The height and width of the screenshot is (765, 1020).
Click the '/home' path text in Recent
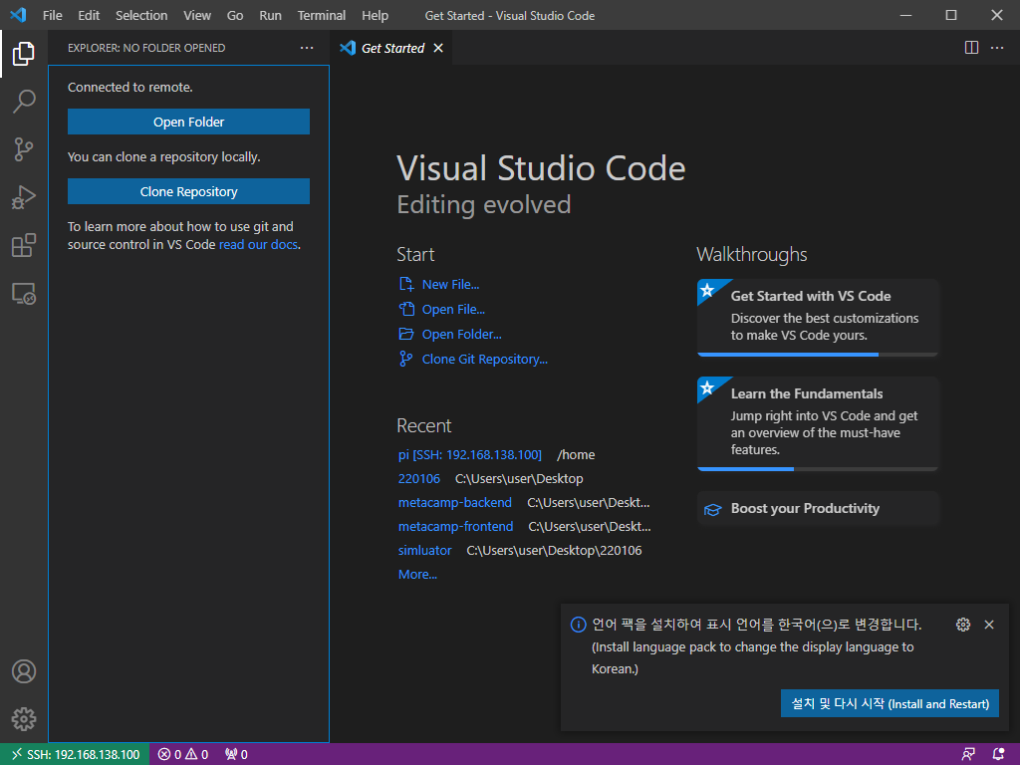click(576, 454)
